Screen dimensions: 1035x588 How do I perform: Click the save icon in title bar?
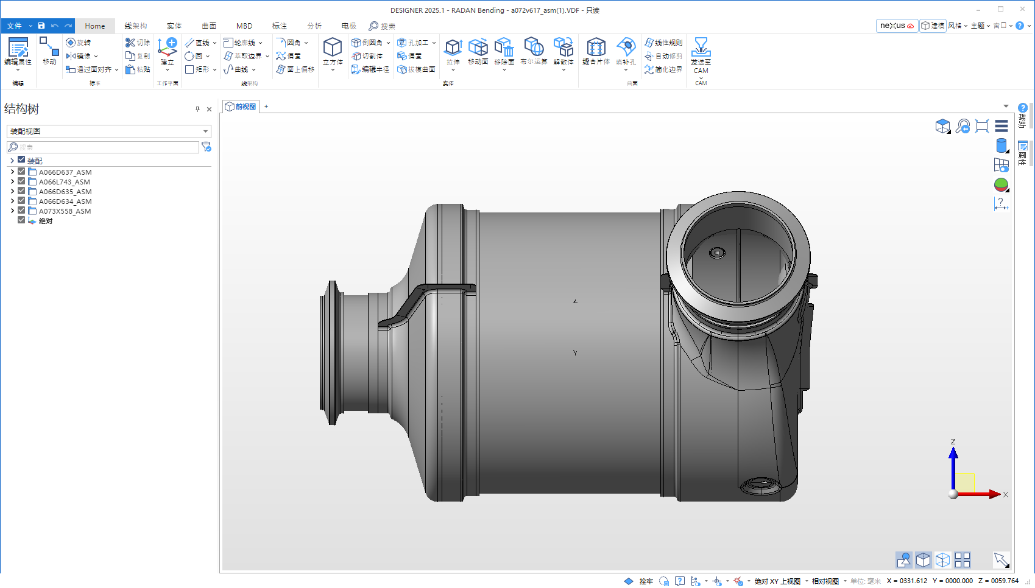coord(41,26)
